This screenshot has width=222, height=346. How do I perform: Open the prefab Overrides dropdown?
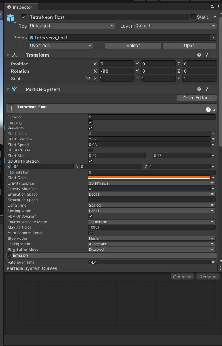[x=61, y=46]
